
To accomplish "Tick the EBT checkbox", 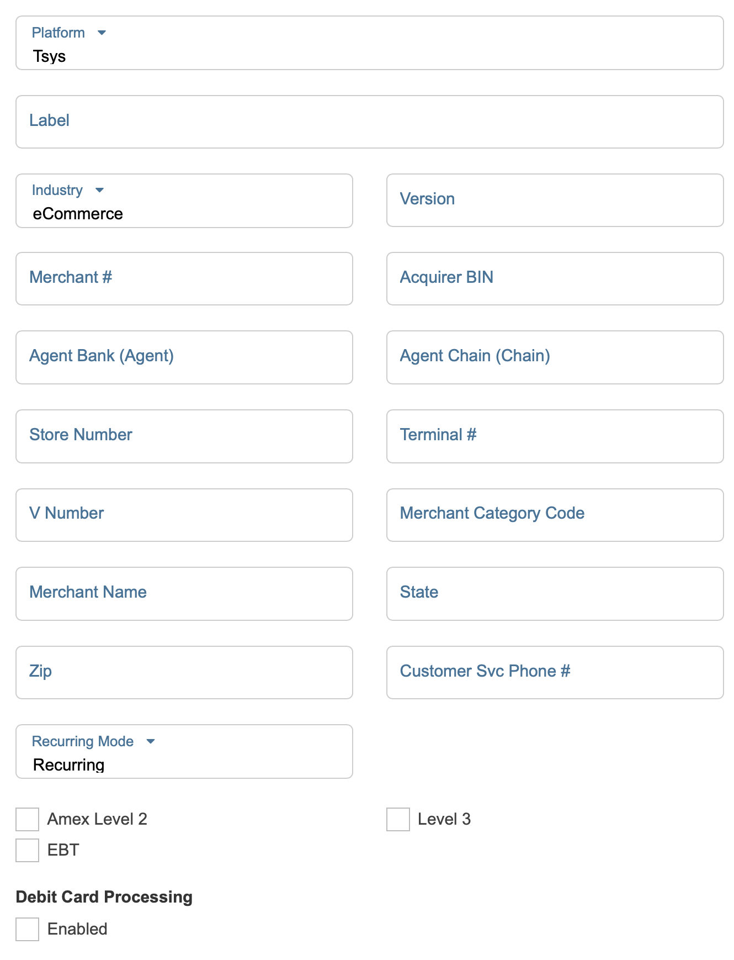I will (28, 850).
